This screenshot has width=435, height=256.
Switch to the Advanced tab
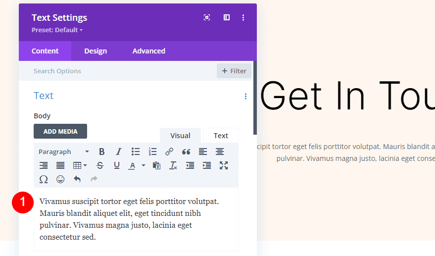[x=148, y=51]
